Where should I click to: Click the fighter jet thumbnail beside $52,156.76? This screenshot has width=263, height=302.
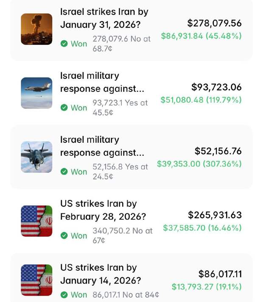click(x=36, y=157)
